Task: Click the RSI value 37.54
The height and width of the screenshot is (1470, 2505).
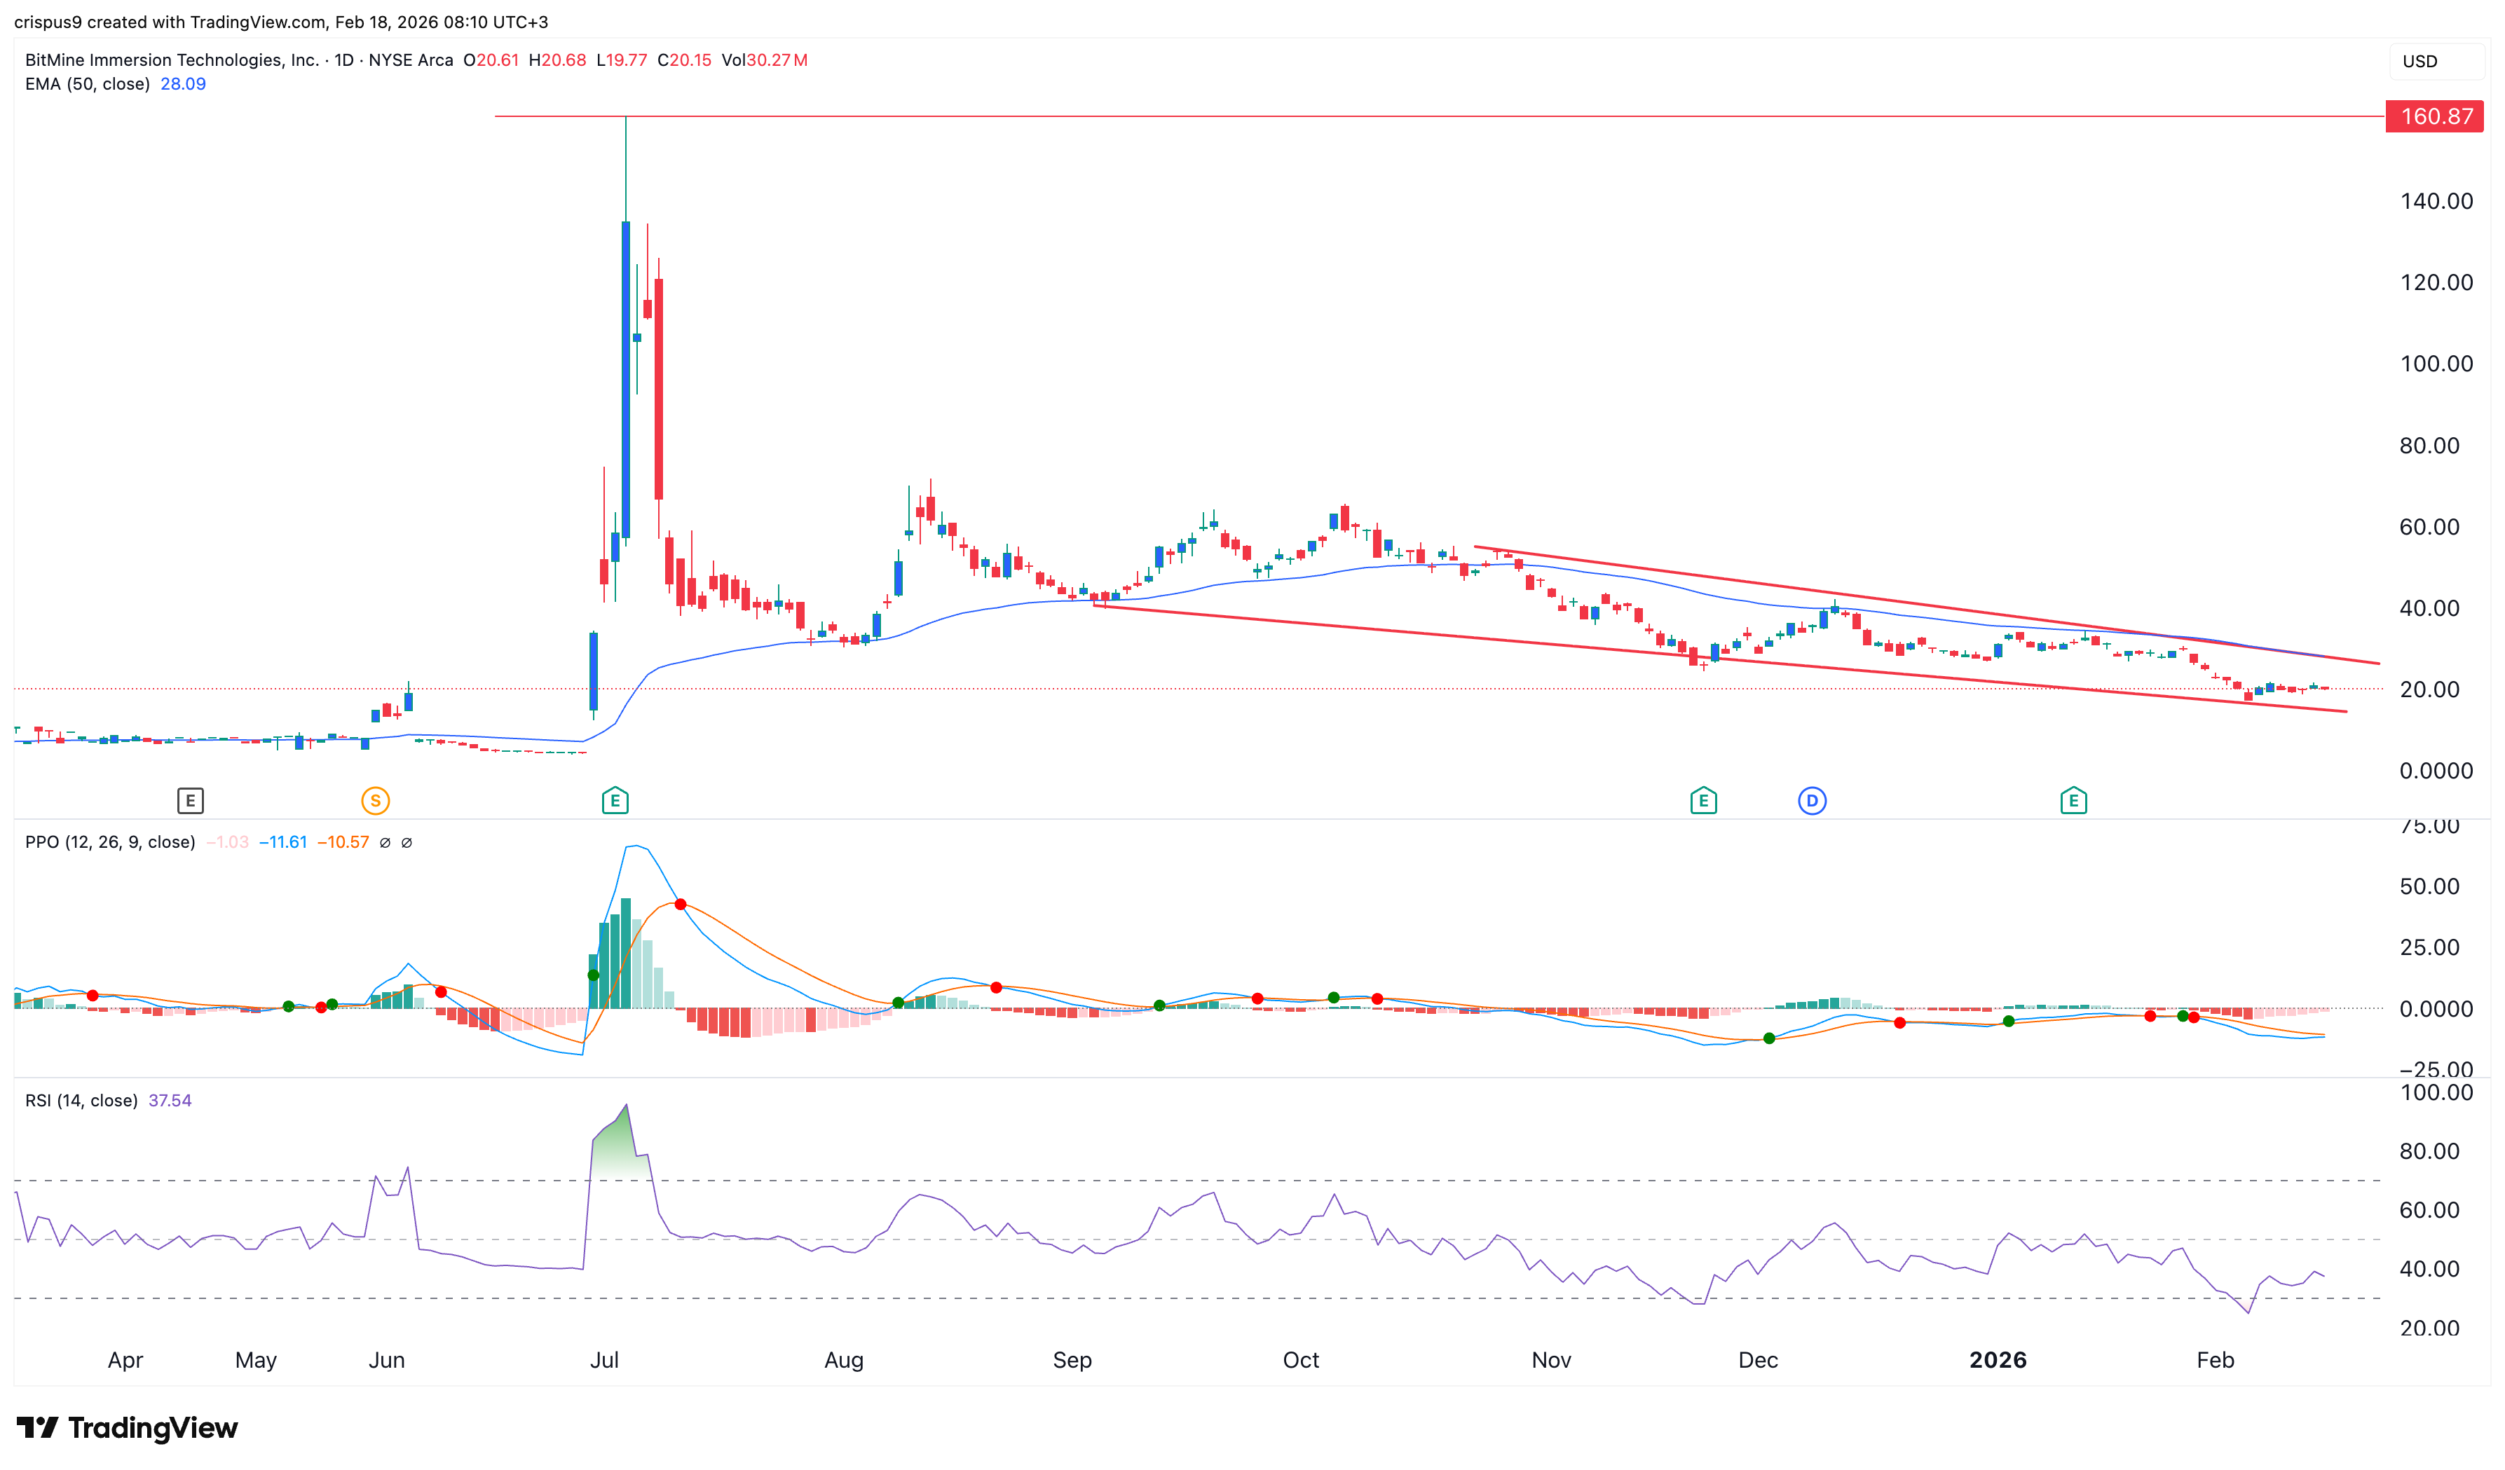Action: tap(170, 1100)
